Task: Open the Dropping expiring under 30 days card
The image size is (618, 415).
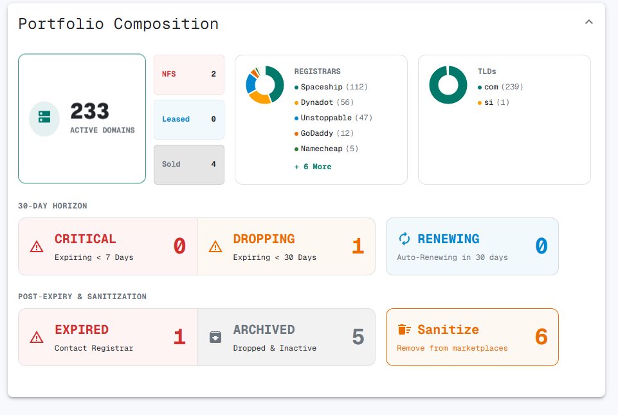Action: click(x=286, y=246)
